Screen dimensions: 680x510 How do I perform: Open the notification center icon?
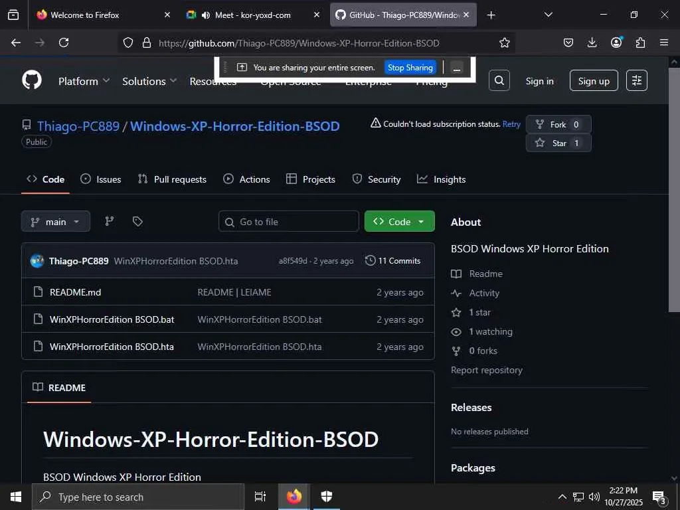pyautogui.click(x=659, y=497)
